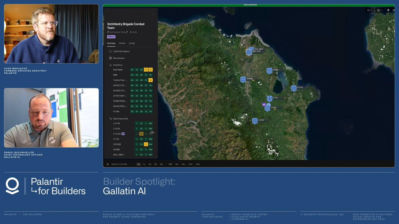Switch to the Orders tab

(x=122, y=43)
